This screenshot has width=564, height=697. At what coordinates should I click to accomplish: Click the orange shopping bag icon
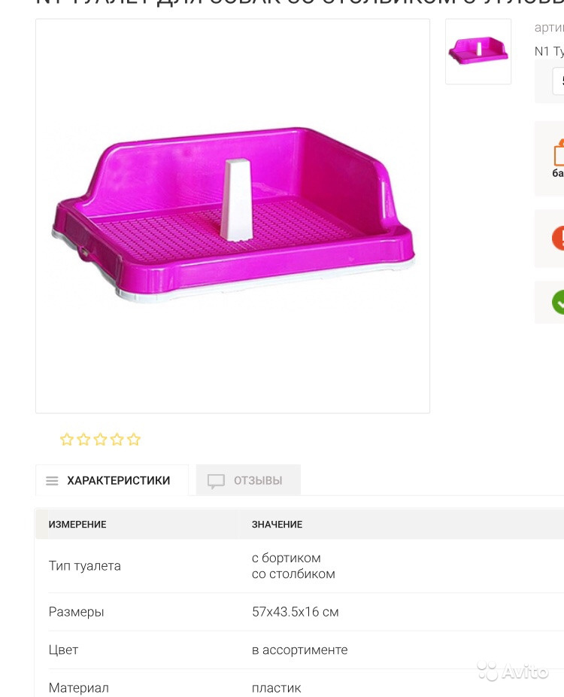[x=559, y=153]
